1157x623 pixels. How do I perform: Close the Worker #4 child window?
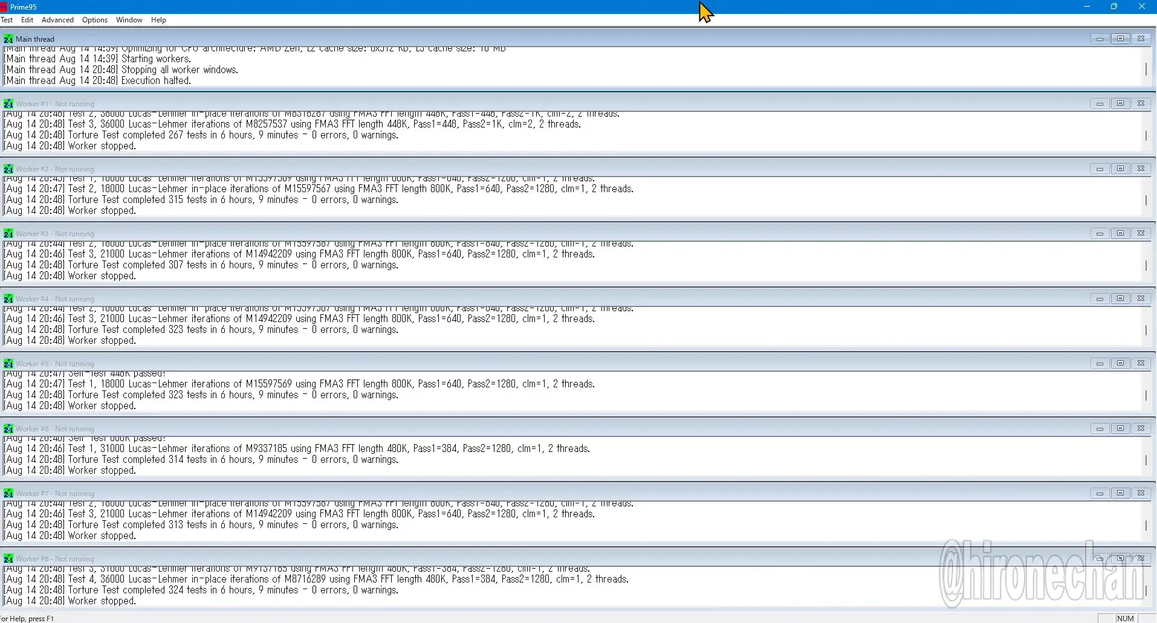[x=1141, y=299]
